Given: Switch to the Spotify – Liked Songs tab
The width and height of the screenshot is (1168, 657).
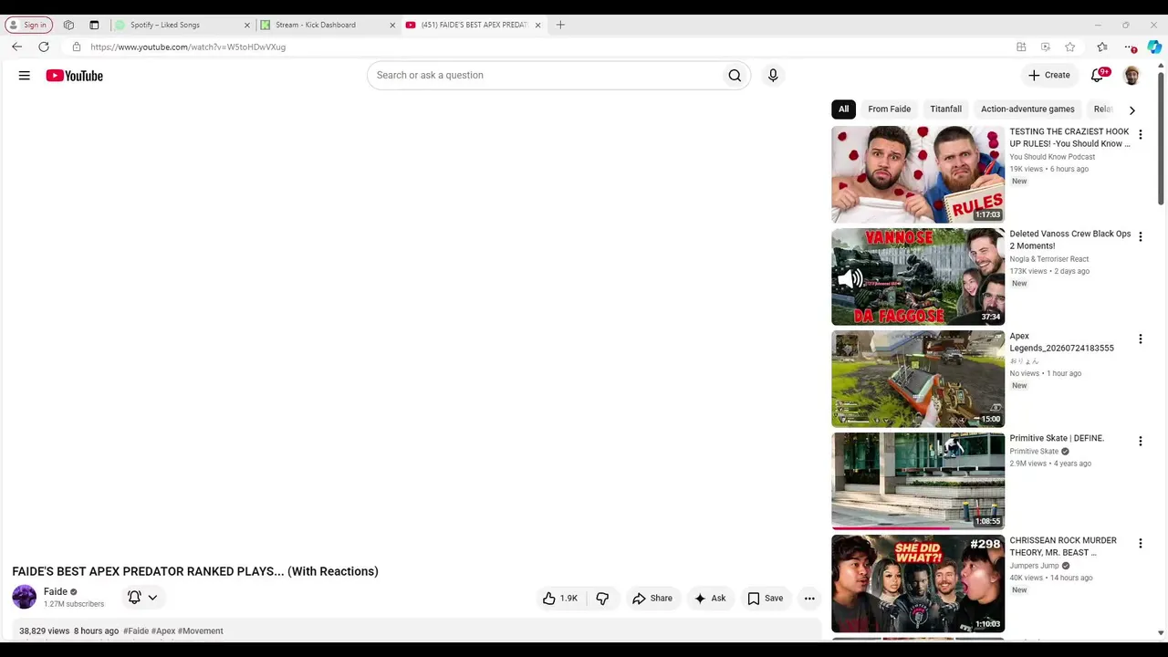Looking at the screenshot, I should 181,26.
